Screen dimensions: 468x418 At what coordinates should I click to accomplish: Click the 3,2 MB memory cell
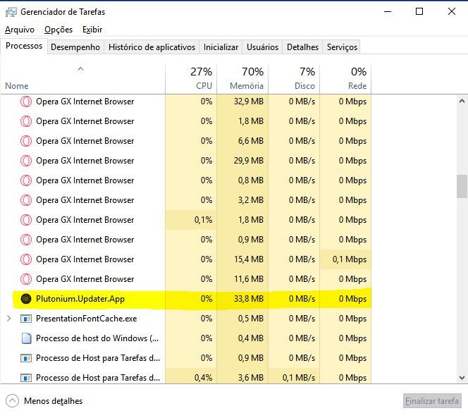coord(242,200)
